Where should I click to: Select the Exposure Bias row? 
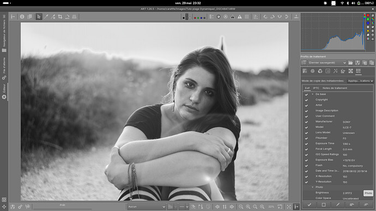pos(338,160)
